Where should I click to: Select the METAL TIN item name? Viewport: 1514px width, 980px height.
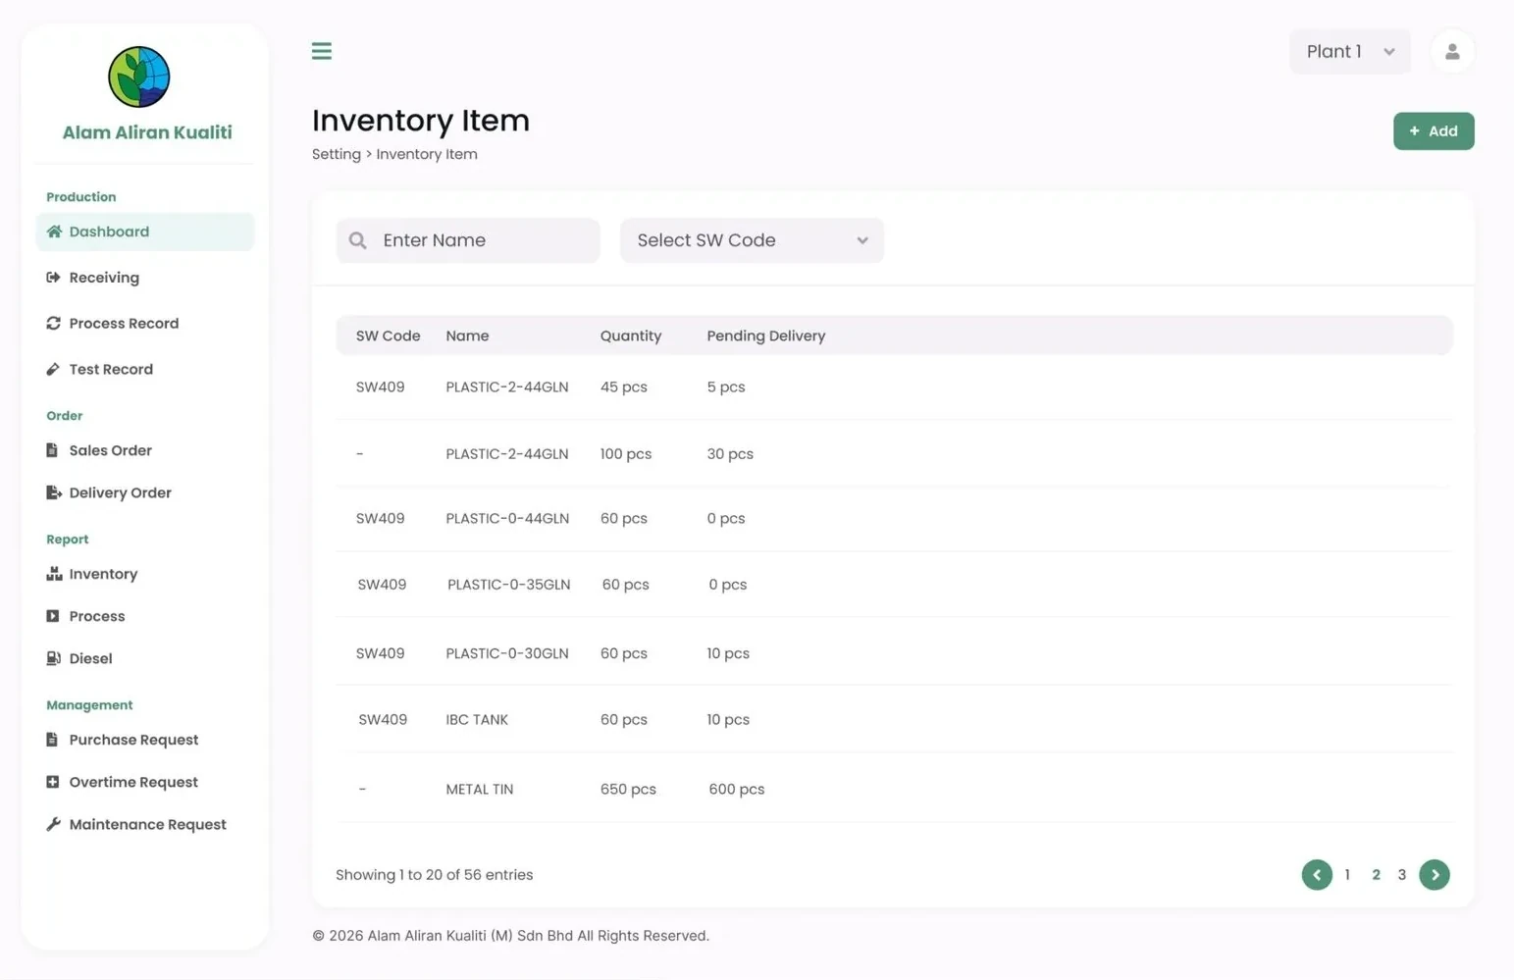[x=480, y=789]
